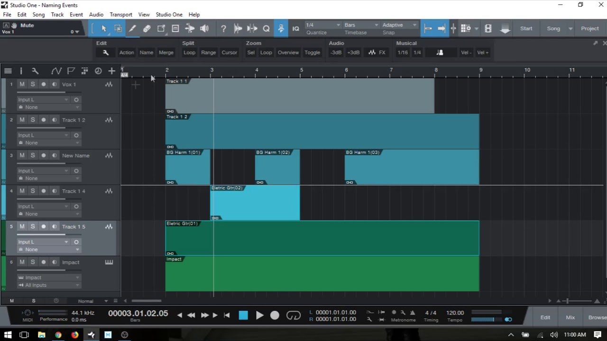This screenshot has width=607, height=341.
Task: Show automation curve icon above tracks
Action: click(x=56, y=71)
